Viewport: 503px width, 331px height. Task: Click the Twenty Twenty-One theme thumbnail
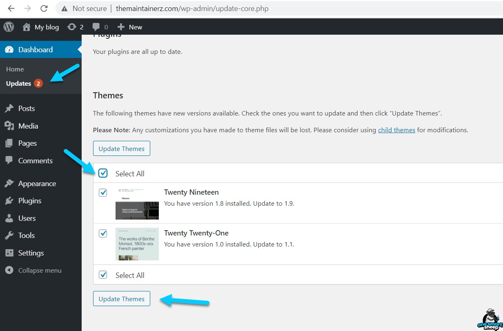(x=137, y=244)
